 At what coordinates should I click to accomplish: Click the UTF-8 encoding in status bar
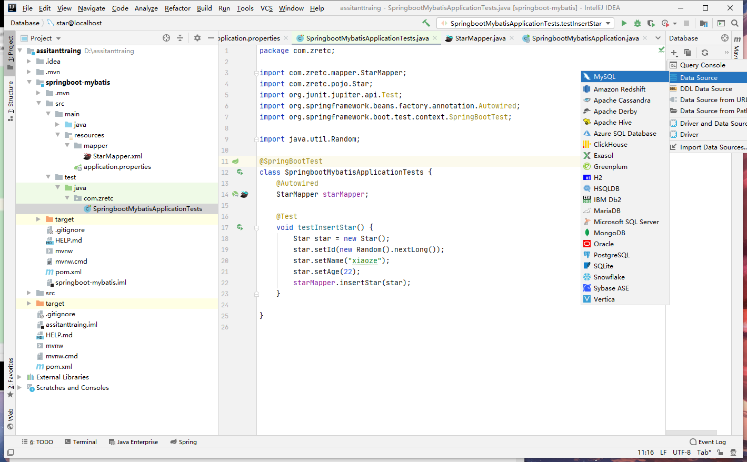point(681,453)
